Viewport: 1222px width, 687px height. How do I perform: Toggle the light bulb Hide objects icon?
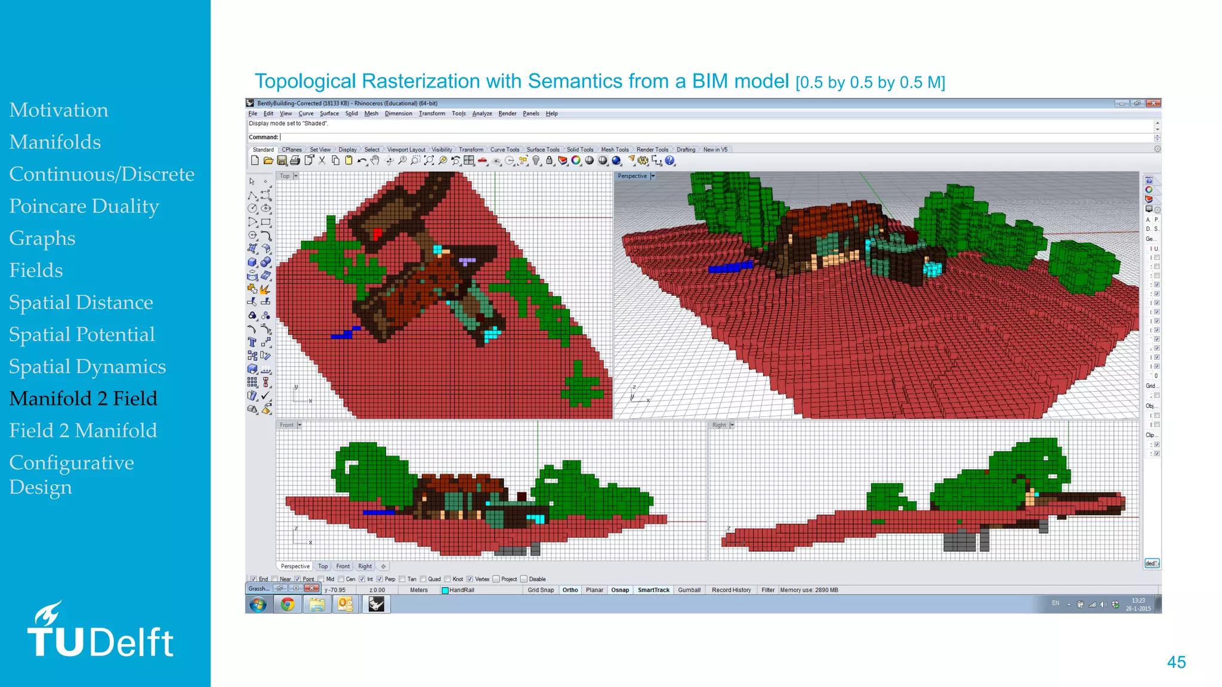click(536, 160)
